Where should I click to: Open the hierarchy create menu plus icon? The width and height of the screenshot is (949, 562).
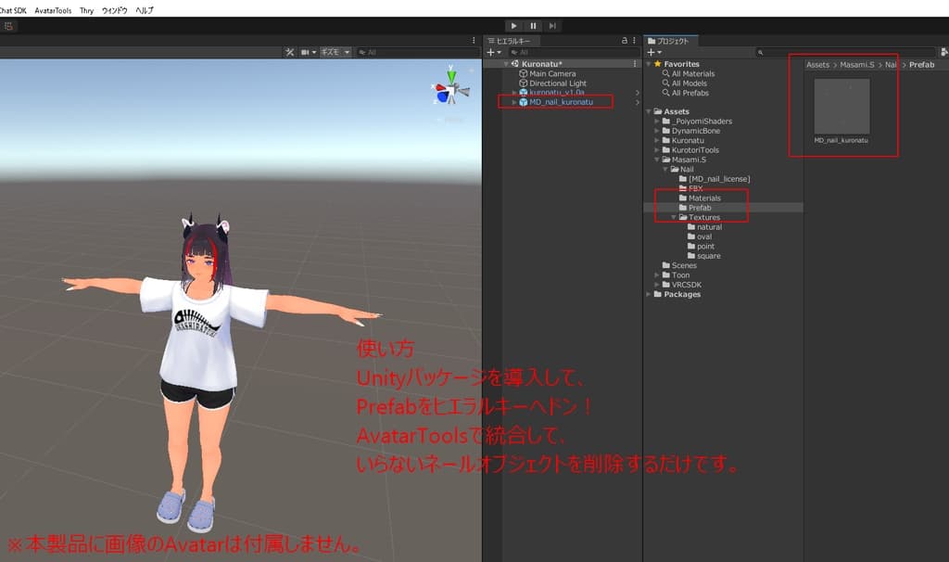(x=490, y=52)
